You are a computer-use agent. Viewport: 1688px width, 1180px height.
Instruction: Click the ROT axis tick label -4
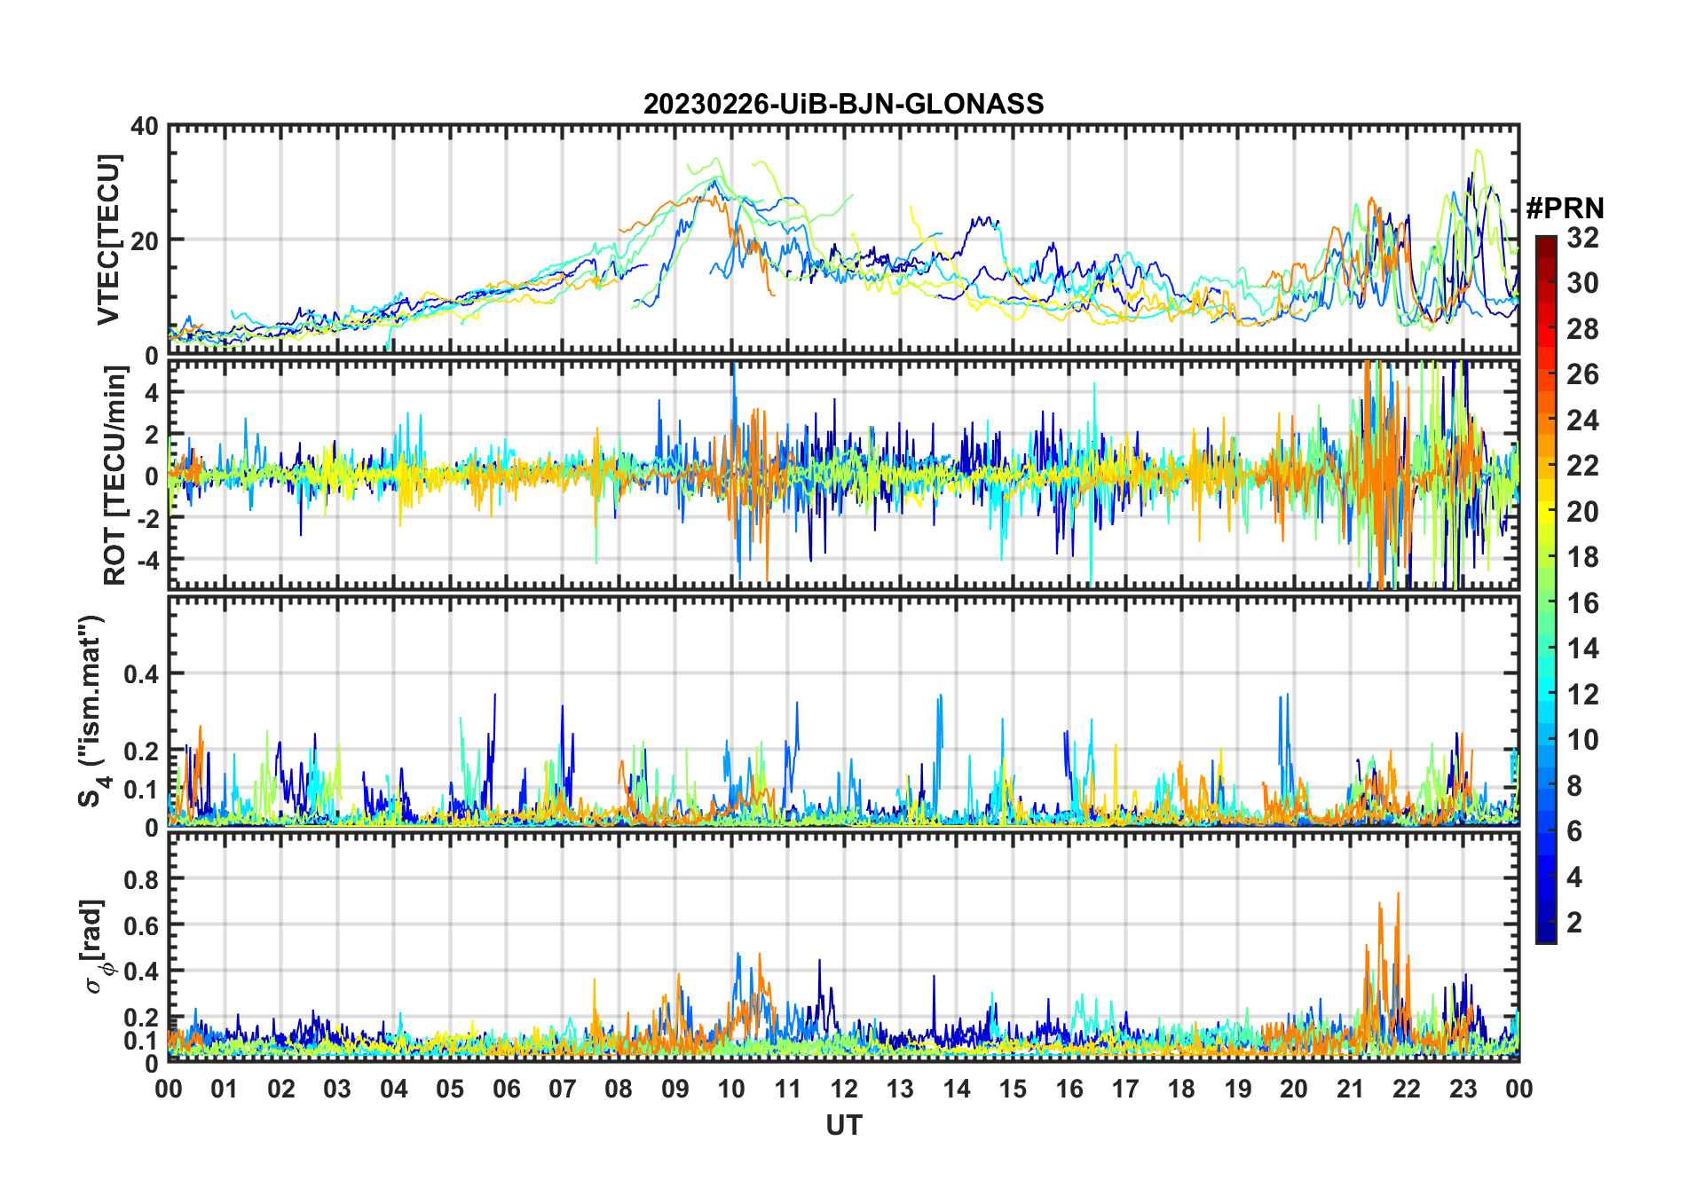147,560
